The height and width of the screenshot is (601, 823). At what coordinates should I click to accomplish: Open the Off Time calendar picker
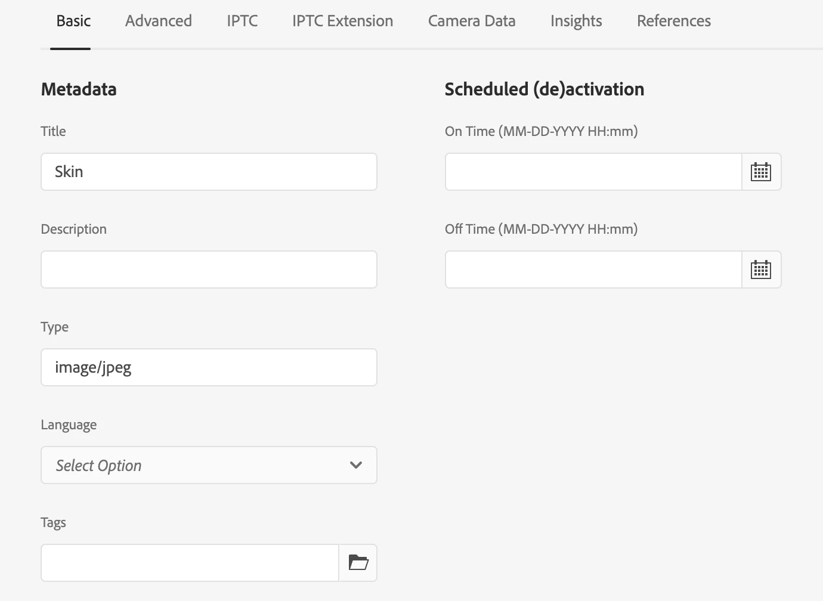click(x=761, y=269)
